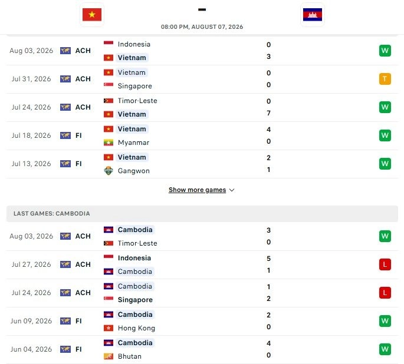Click the Cambodia flag in the match header

(312, 14)
